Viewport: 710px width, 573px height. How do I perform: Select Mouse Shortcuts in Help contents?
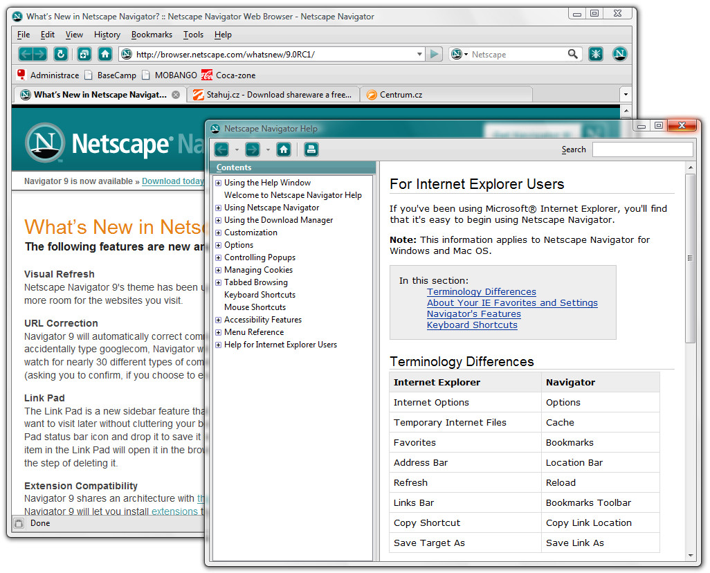point(255,307)
